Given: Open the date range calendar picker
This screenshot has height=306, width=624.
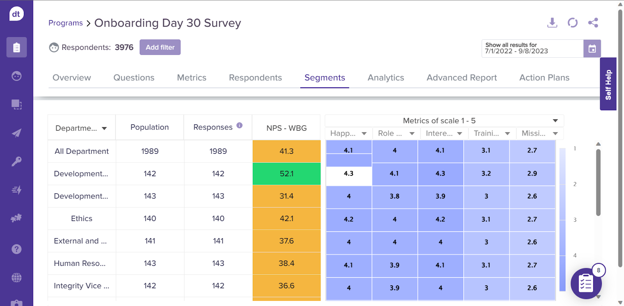Looking at the screenshot, I should pyautogui.click(x=592, y=49).
